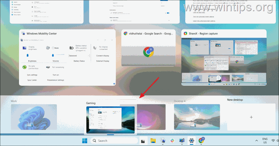The image size is (279, 146).
Task: Show hidden system tray icons
Action: (x=257, y=141)
